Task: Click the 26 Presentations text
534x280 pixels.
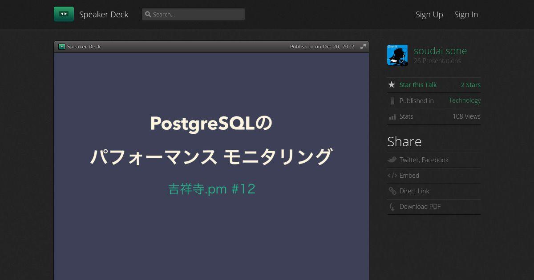Action: pos(437,61)
